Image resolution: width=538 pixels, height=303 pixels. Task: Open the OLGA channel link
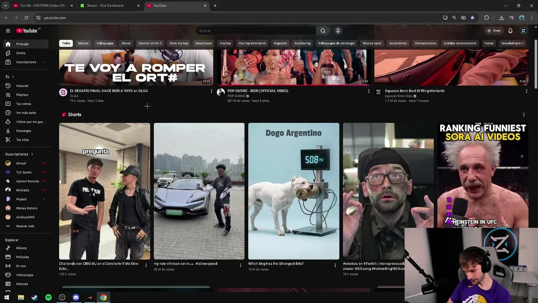(74, 96)
